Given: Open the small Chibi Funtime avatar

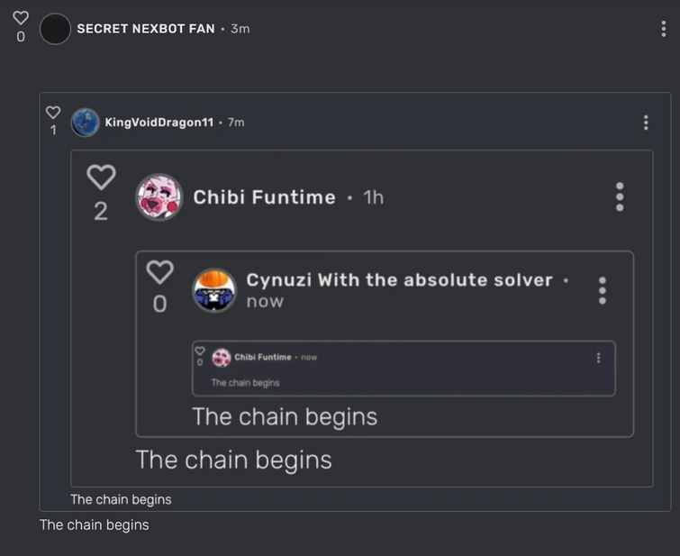Looking at the screenshot, I should click(222, 358).
